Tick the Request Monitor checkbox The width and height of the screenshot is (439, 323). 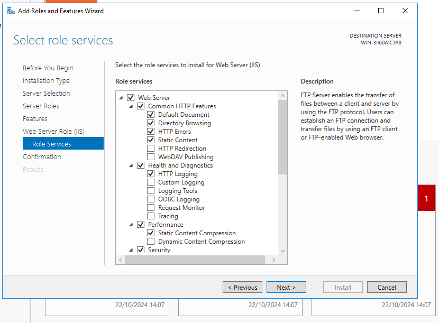coord(151,208)
